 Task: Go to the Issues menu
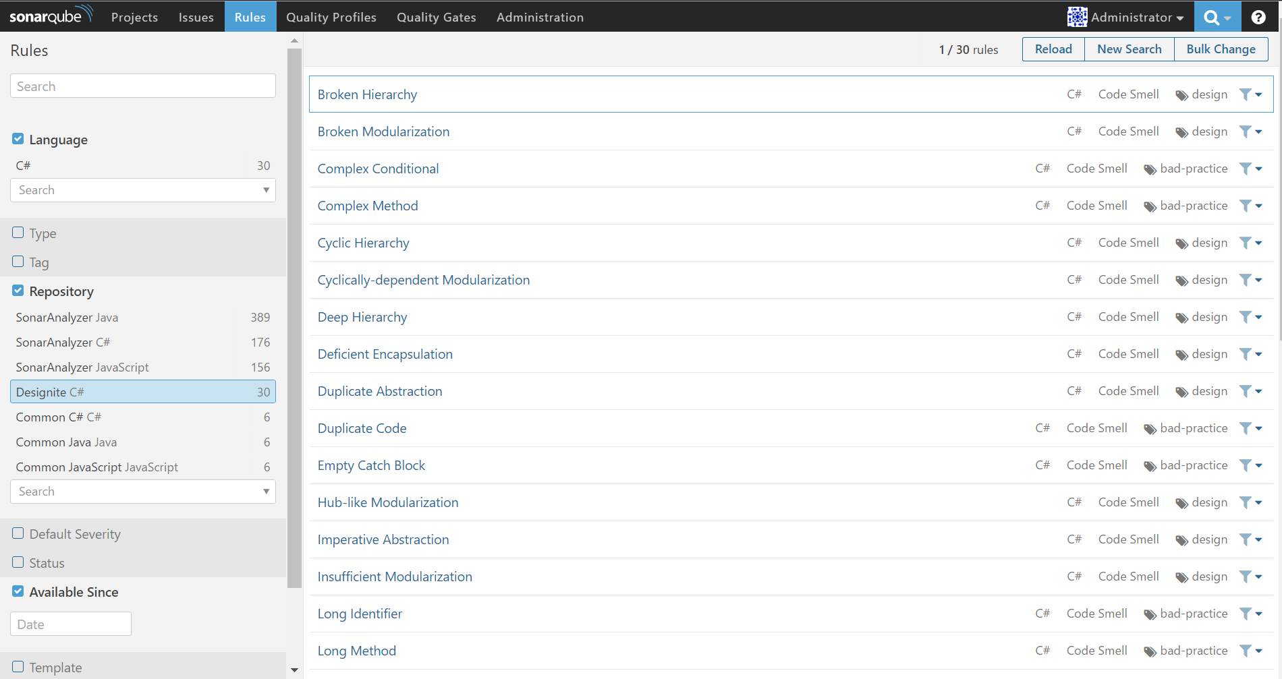[196, 17]
